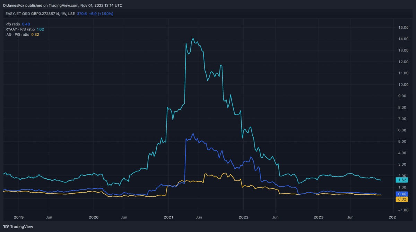Click the 15.00 price axis label
The image size is (416, 232).
pos(403,28)
